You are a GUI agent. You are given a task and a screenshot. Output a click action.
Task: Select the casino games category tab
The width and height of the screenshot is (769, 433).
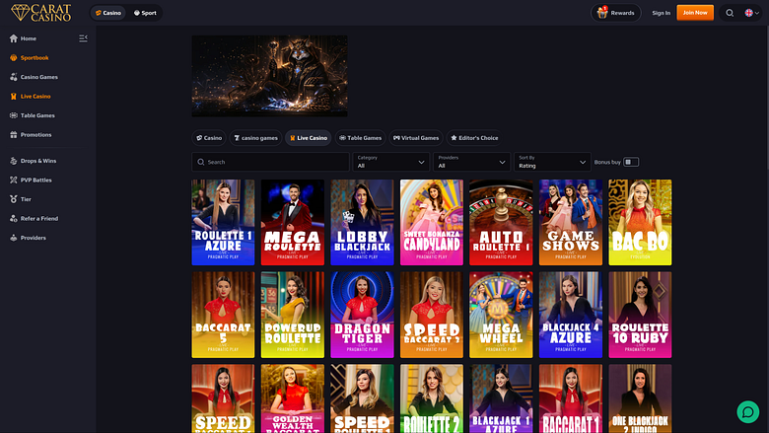pos(255,138)
